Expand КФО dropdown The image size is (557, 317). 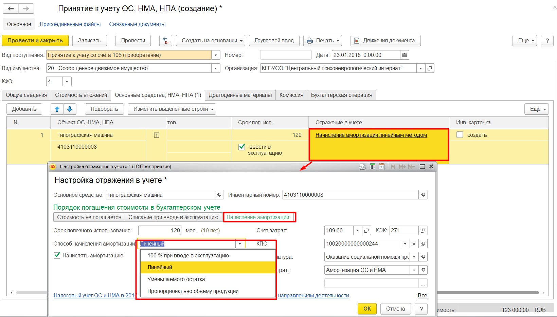67,81
